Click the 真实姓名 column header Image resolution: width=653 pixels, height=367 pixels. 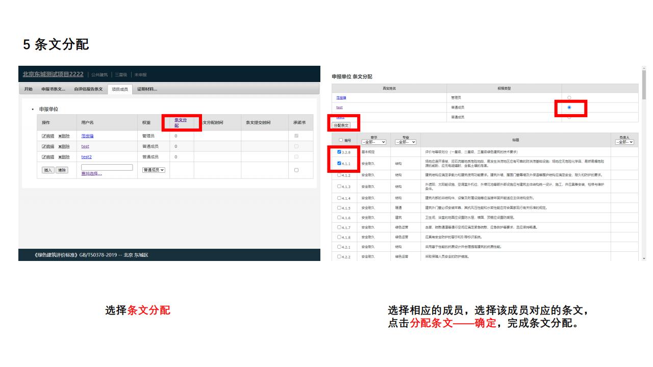[x=390, y=88]
